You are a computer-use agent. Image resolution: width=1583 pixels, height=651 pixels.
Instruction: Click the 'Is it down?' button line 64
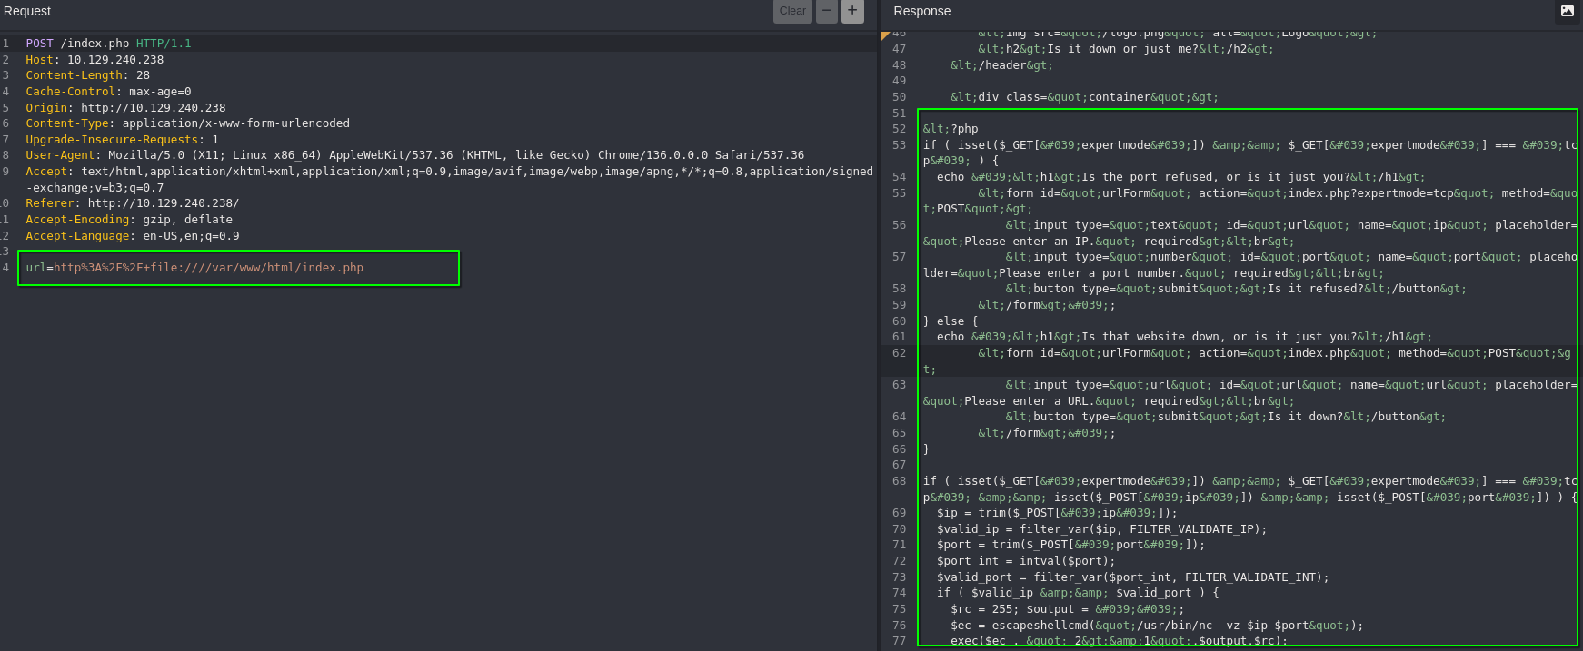[1225, 417]
